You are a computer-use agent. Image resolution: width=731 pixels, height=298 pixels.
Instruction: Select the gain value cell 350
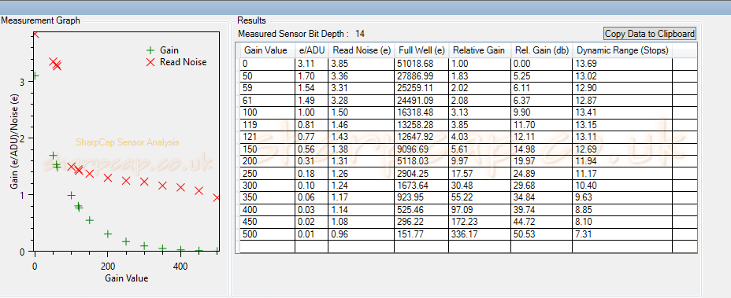coord(268,198)
